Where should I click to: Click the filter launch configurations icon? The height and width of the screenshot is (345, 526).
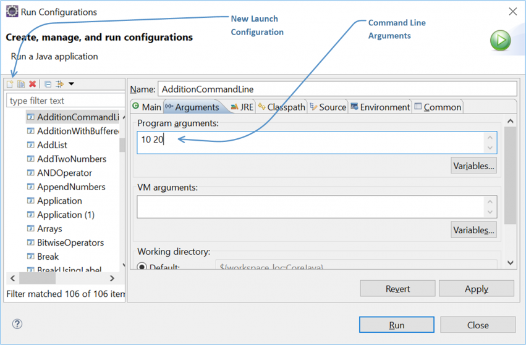coord(60,84)
